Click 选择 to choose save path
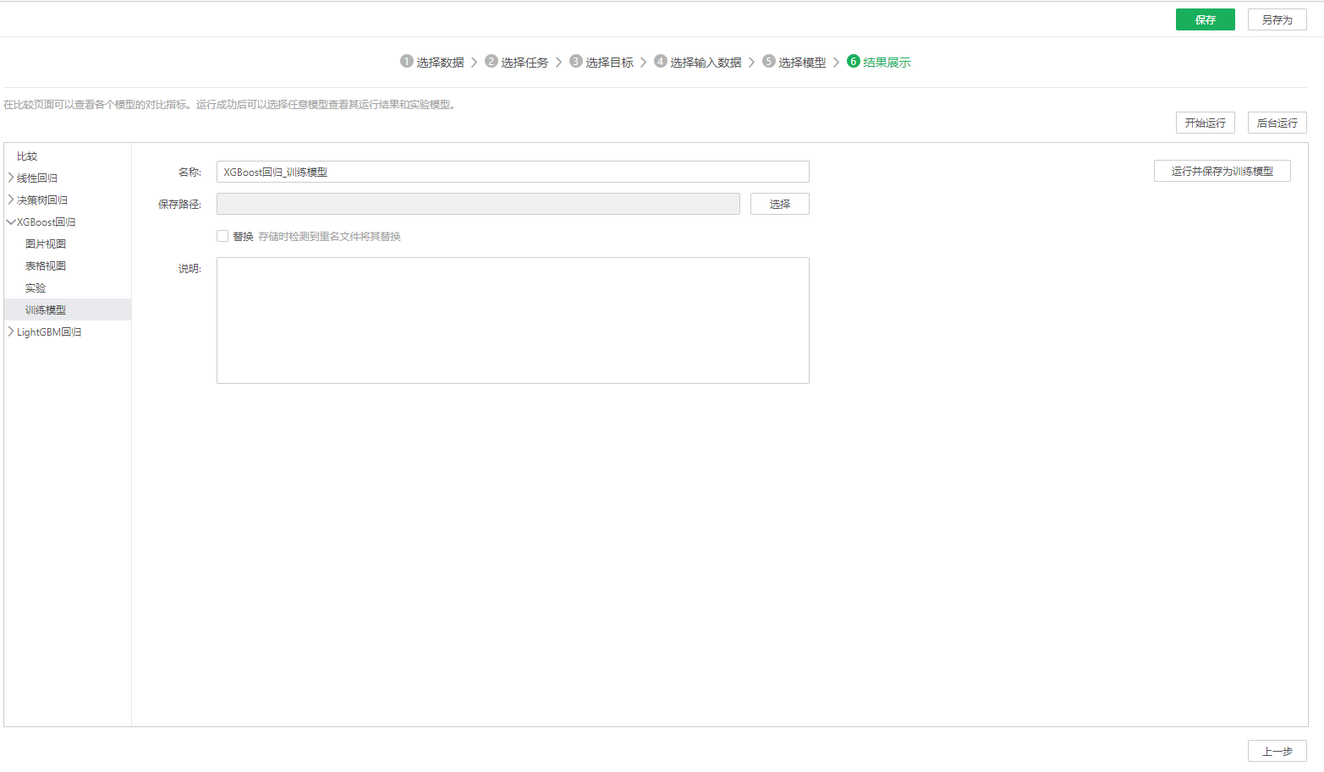Screen dimensions: 1324x772 point(779,204)
